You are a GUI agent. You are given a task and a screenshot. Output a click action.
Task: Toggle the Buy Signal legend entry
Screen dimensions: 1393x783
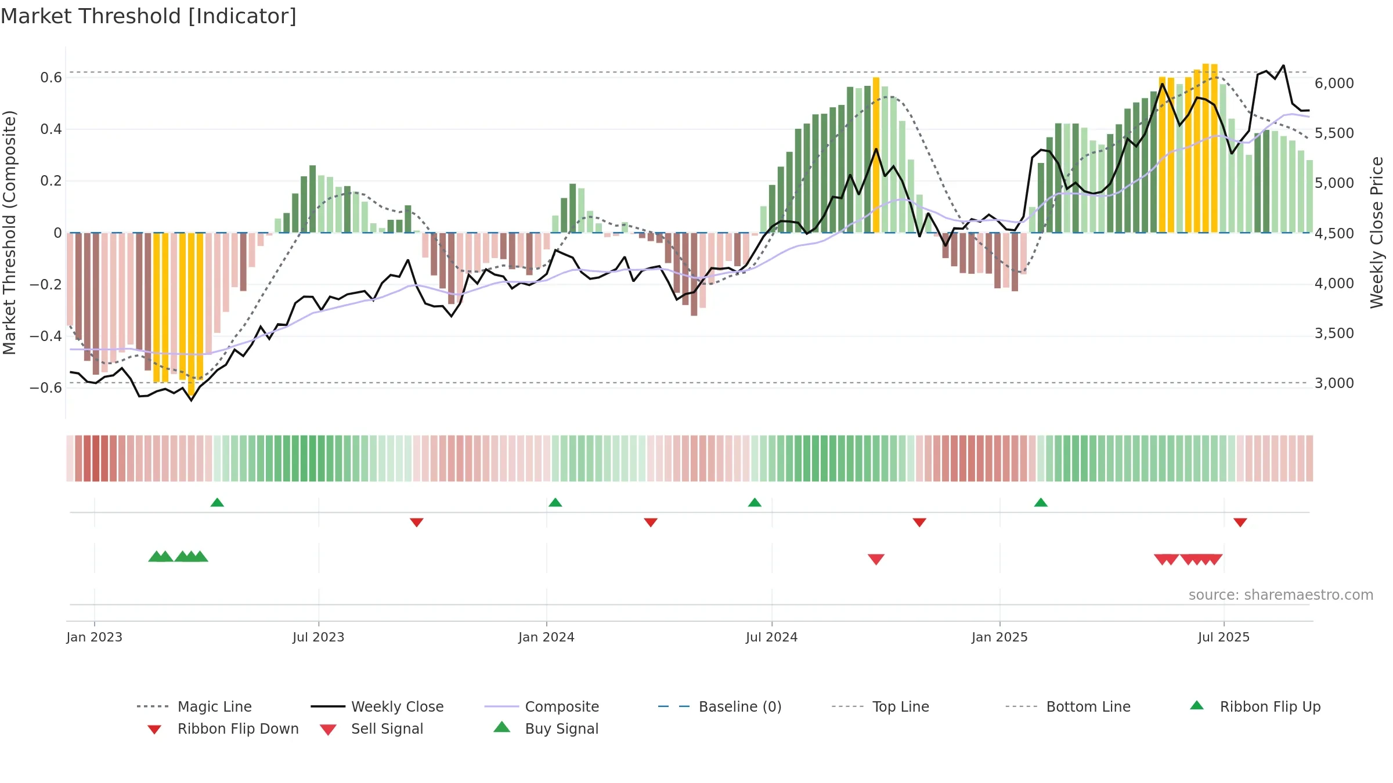point(546,728)
